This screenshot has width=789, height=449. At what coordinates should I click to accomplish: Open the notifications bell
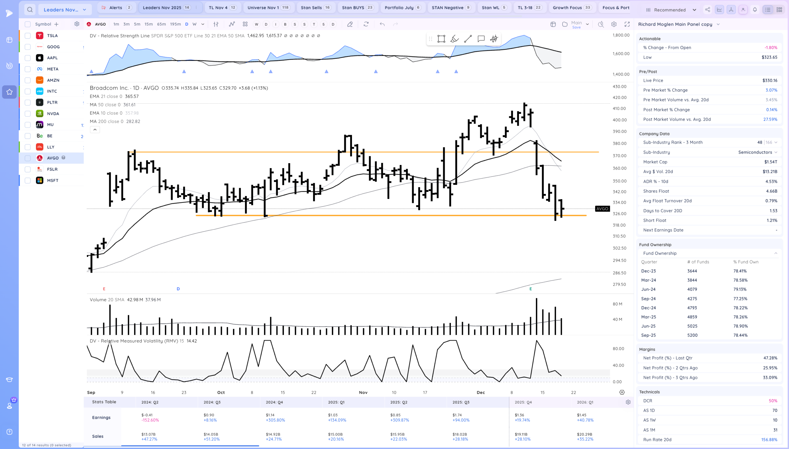[755, 10]
